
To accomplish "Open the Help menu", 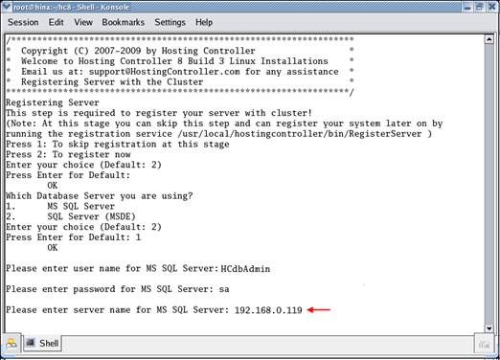I will [x=204, y=22].
